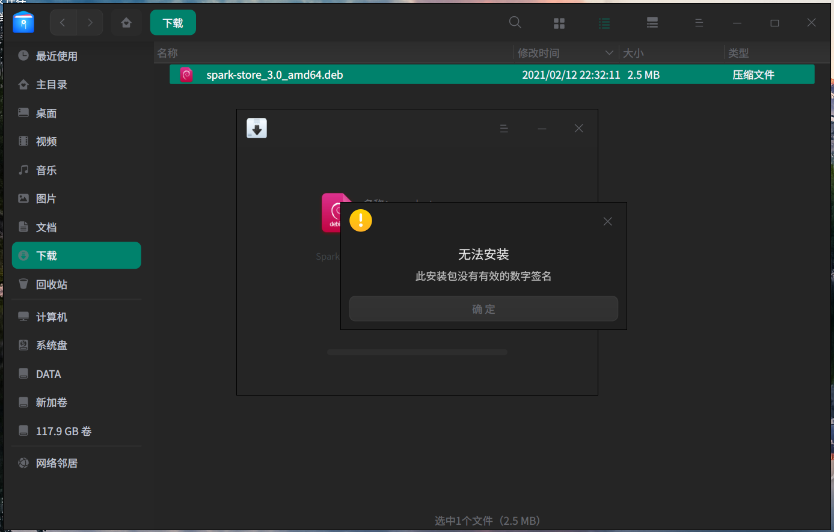Click the picture icon beside 图片

pyautogui.click(x=23, y=198)
